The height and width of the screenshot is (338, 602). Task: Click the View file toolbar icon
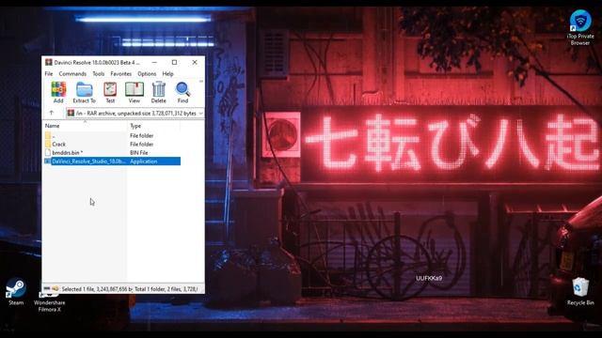coord(135,92)
